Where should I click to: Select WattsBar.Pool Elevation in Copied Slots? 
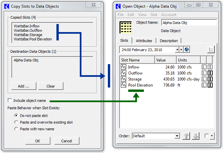pos(33,39)
